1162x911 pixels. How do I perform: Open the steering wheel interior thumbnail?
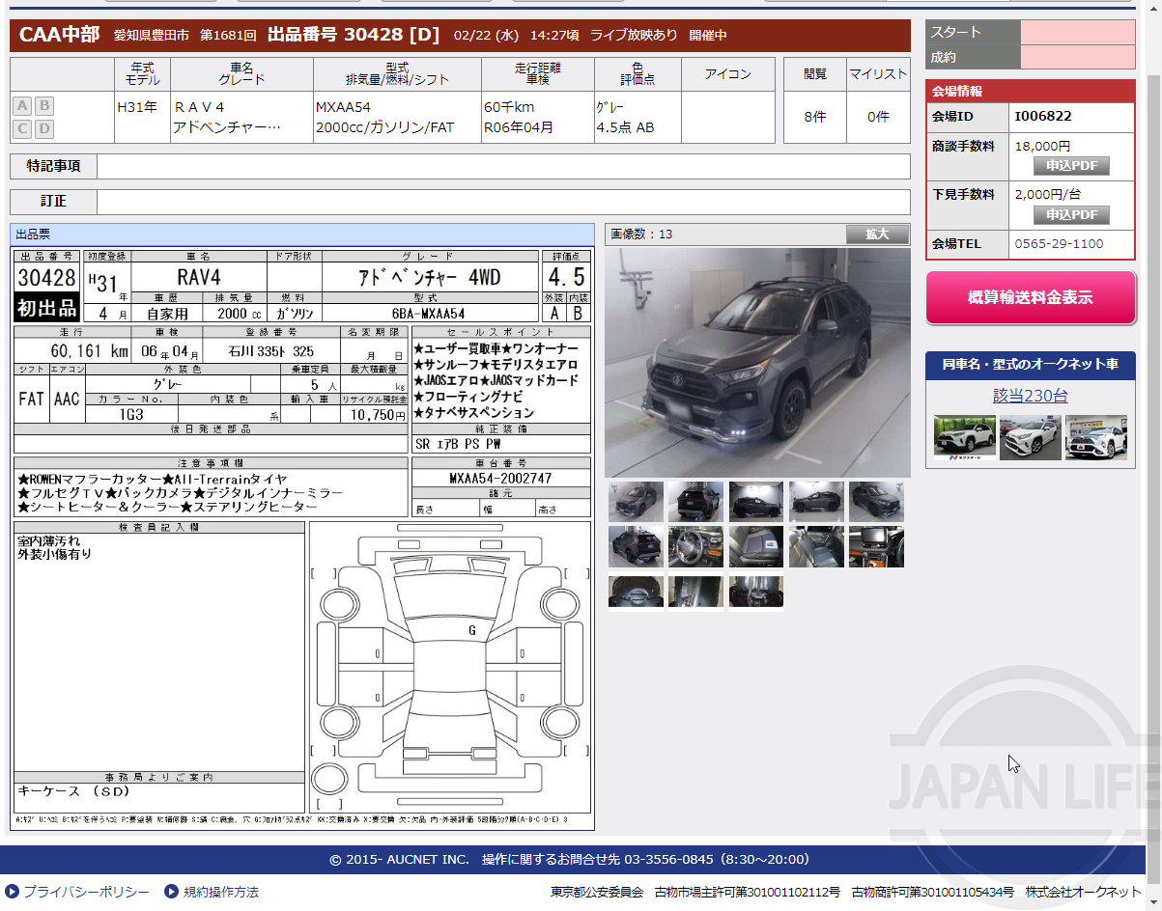(695, 546)
